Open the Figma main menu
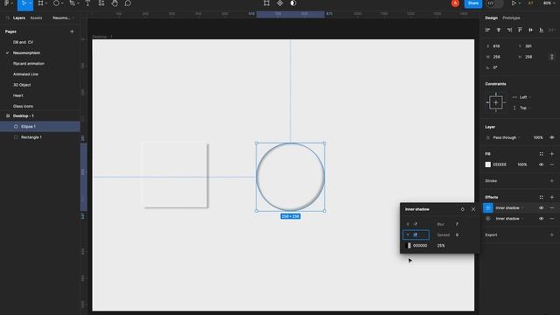560x315 pixels. pyautogui.click(x=6, y=3)
